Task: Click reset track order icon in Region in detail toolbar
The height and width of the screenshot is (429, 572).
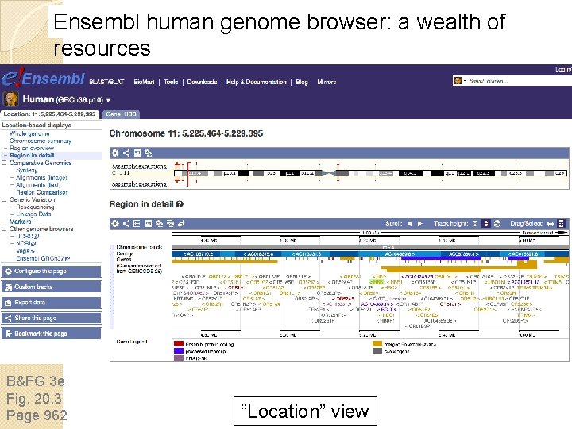Action: 170,223
